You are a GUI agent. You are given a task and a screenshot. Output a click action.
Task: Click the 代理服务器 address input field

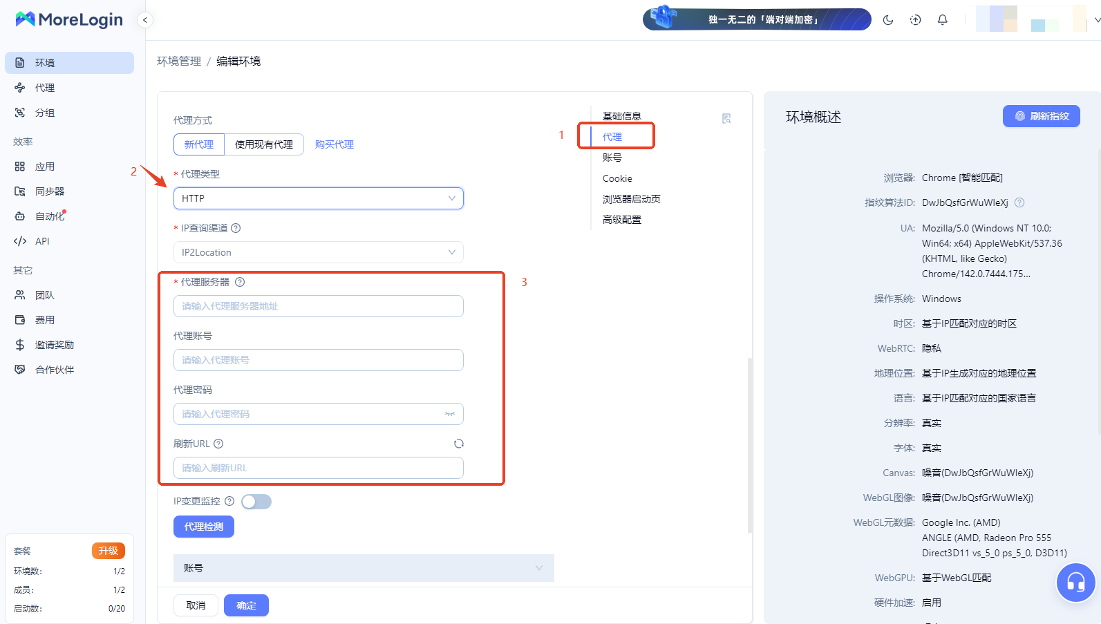pyautogui.click(x=318, y=306)
